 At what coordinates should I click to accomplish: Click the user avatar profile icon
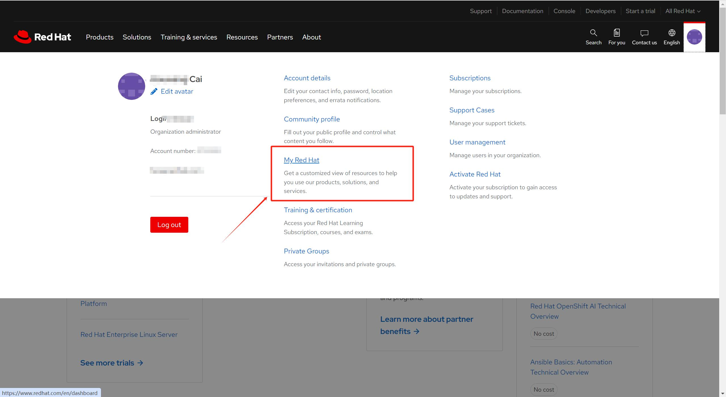tap(694, 37)
